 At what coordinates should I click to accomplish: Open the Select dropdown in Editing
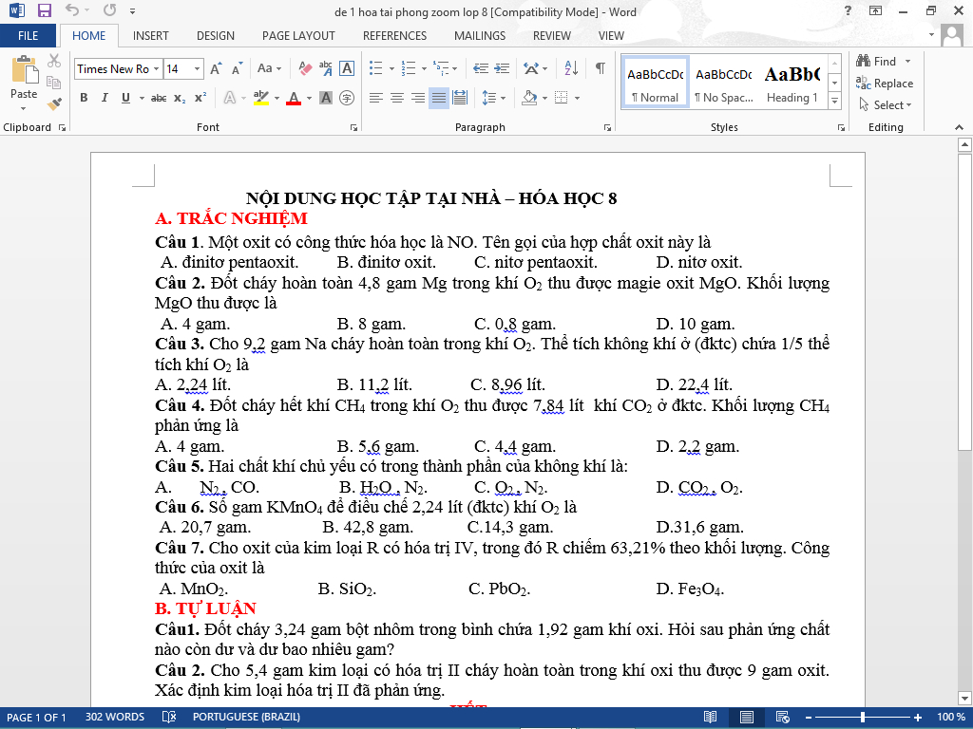[886, 105]
